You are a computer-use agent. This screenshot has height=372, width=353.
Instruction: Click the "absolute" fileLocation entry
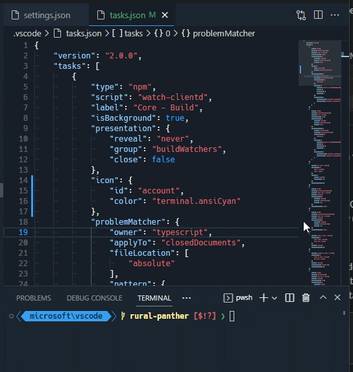tap(152, 264)
